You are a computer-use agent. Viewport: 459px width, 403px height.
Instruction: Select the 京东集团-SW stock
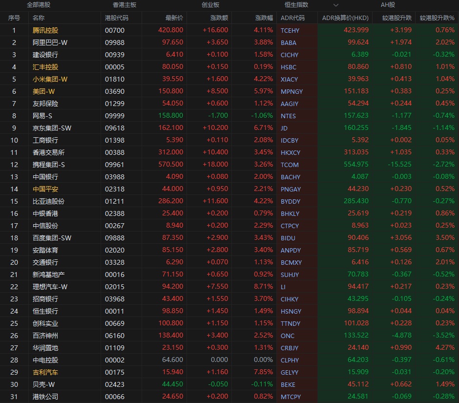point(52,128)
